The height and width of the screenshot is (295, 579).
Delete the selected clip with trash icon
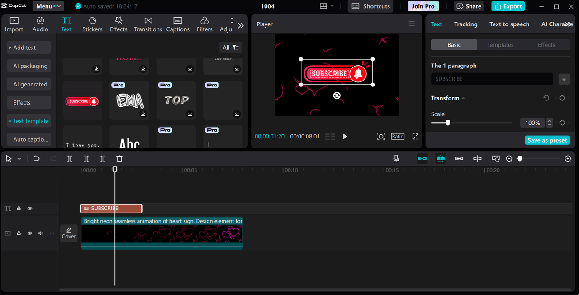click(119, 159)
